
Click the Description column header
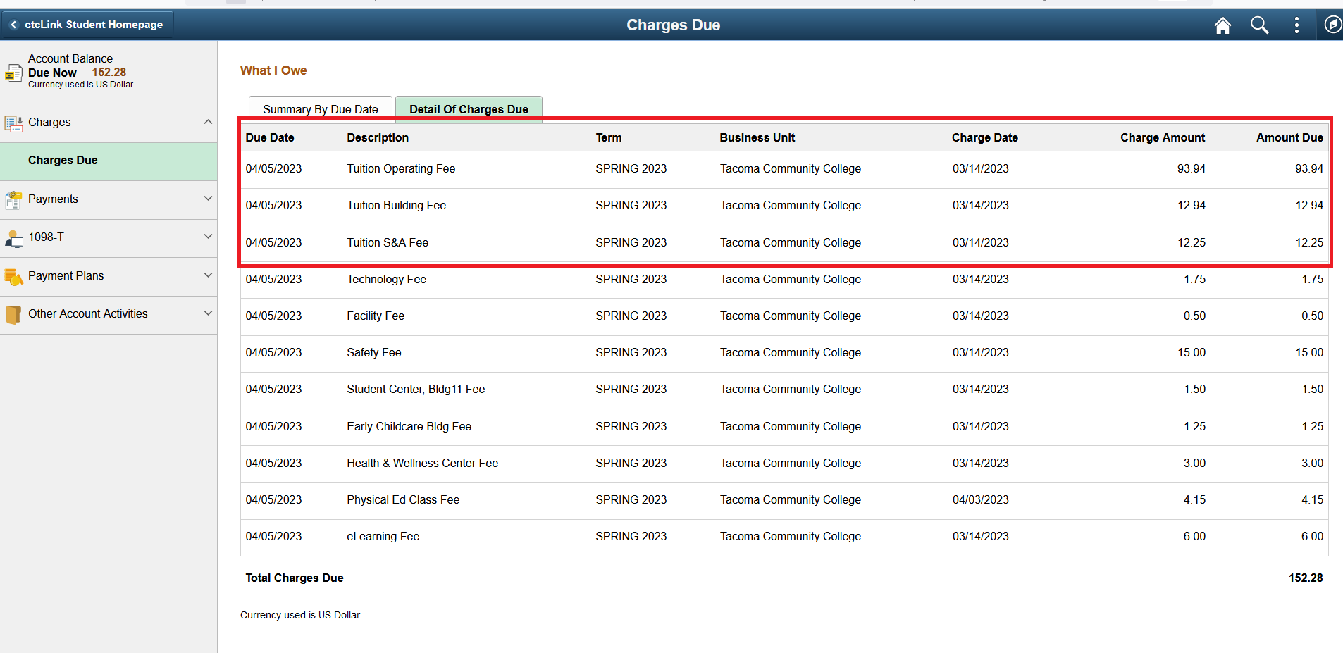click(378, 138)
